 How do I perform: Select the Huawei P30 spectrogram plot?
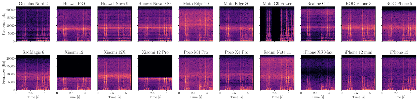coord(74,24)
